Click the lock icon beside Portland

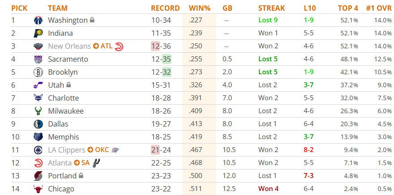coord(81,175)
